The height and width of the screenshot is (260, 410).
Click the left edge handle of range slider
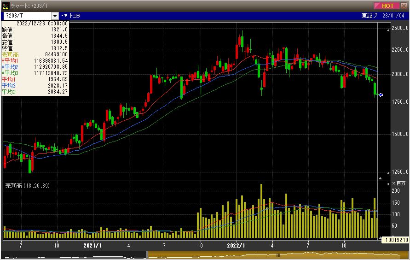click(147, 254)
